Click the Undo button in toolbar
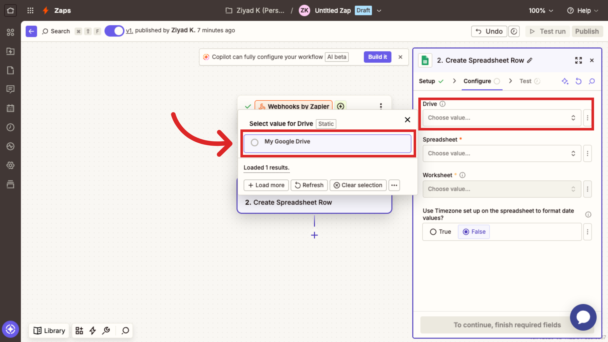The width and height of the screenshot is (608, 342). point(489,31)
